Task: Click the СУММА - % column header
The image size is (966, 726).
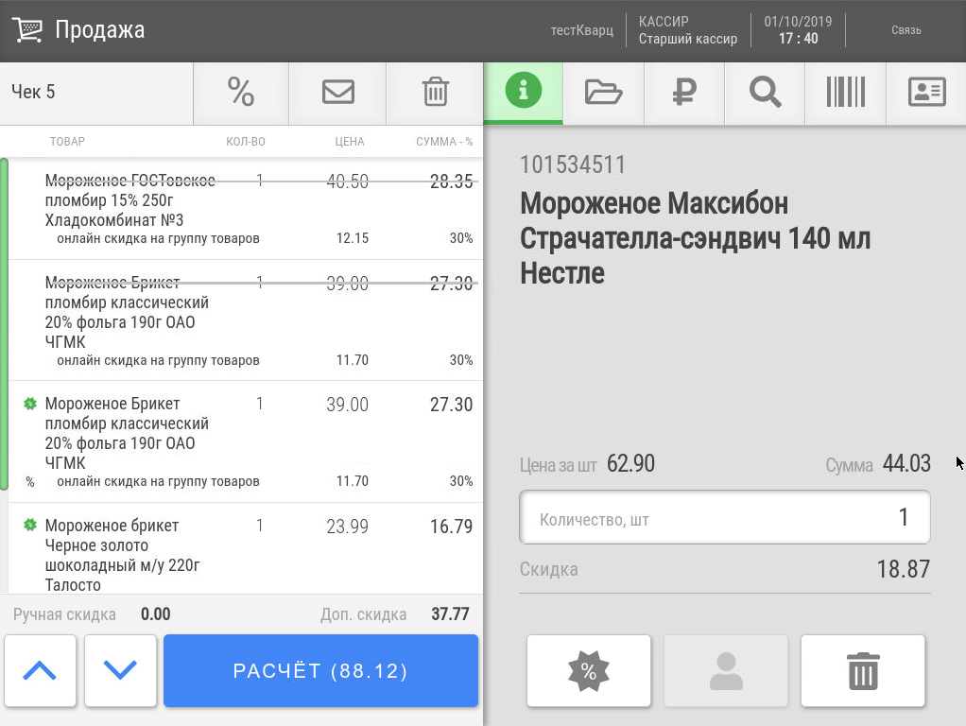Action: (444, 142)
